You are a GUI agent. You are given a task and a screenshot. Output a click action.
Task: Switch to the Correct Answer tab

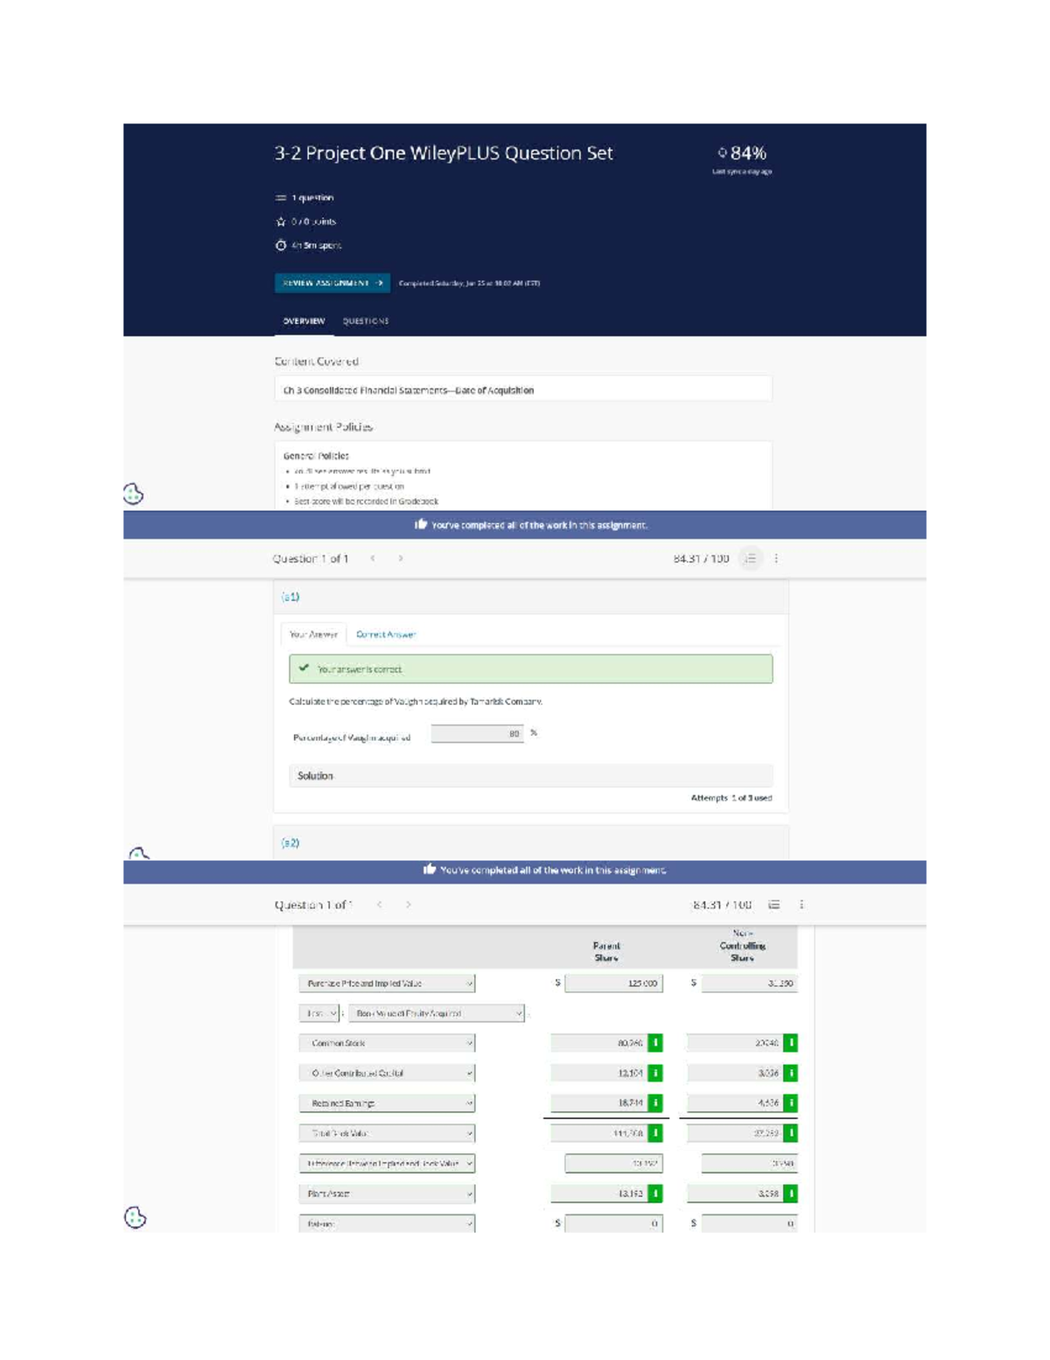(x=386, y=634)
